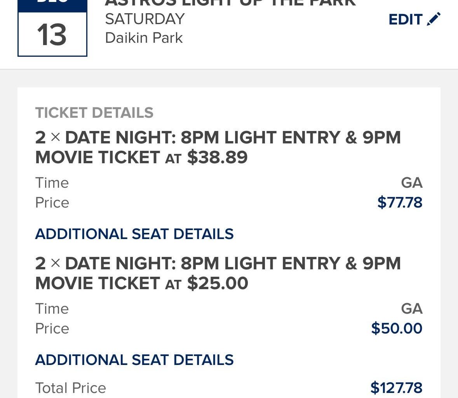Open the TICKET DETAILS section header
The width and height of the screenshot is (458, 398).
pos(94,113)
